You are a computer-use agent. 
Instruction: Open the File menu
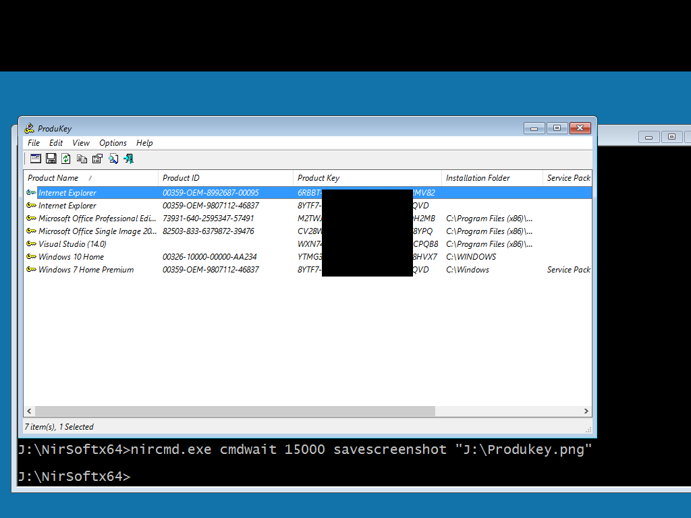34,143
